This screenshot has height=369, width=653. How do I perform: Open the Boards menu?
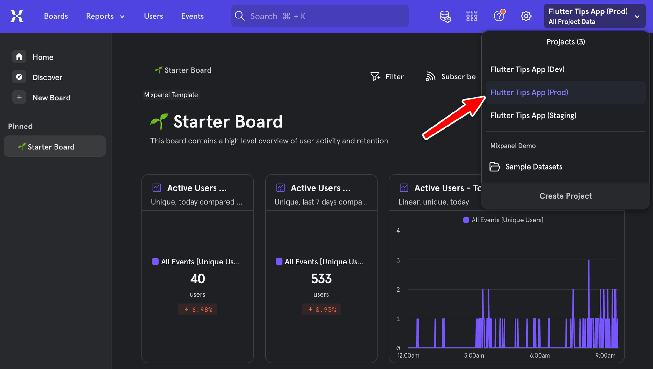tap(56, 16)
